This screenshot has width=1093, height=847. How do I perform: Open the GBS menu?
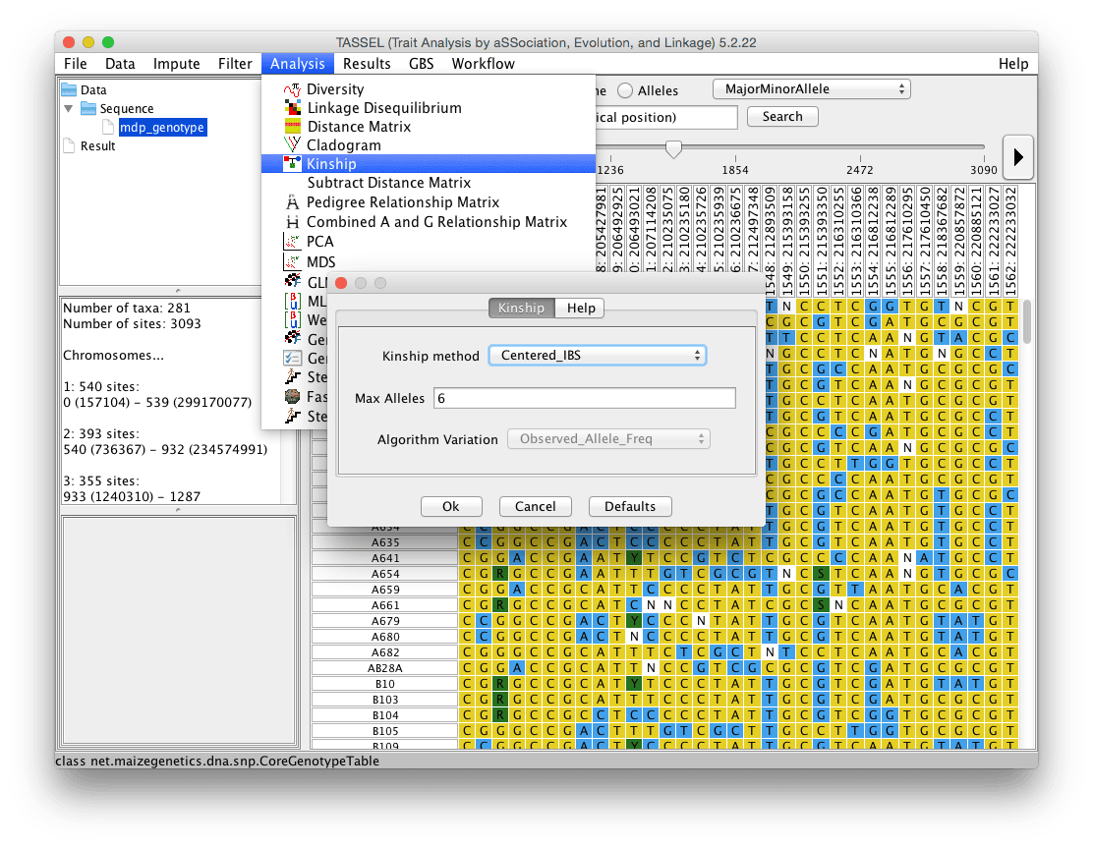pos(421,64)
